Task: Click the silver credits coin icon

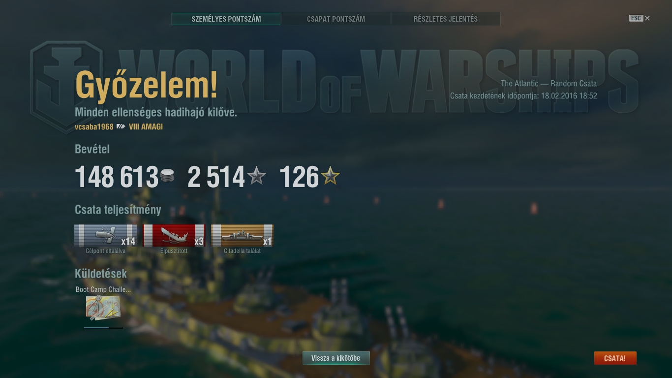Action: pos(167,176)
